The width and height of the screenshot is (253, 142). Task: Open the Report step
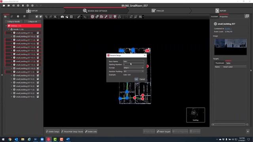pyautogui.click(x=221, y=11)
